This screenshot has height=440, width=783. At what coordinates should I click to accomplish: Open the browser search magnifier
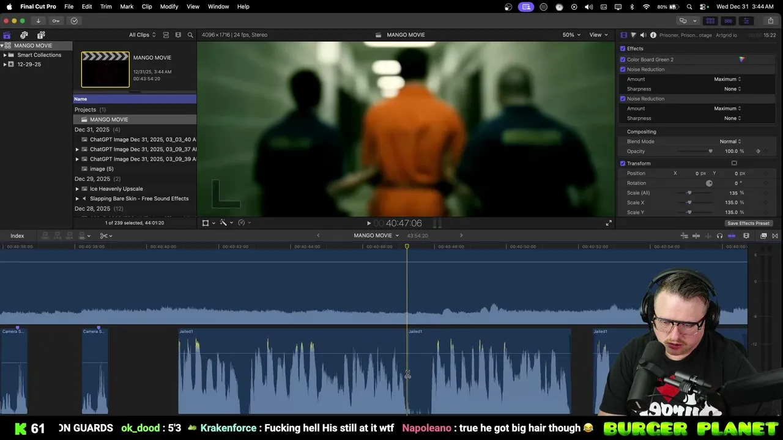click(x=190, y=35)
